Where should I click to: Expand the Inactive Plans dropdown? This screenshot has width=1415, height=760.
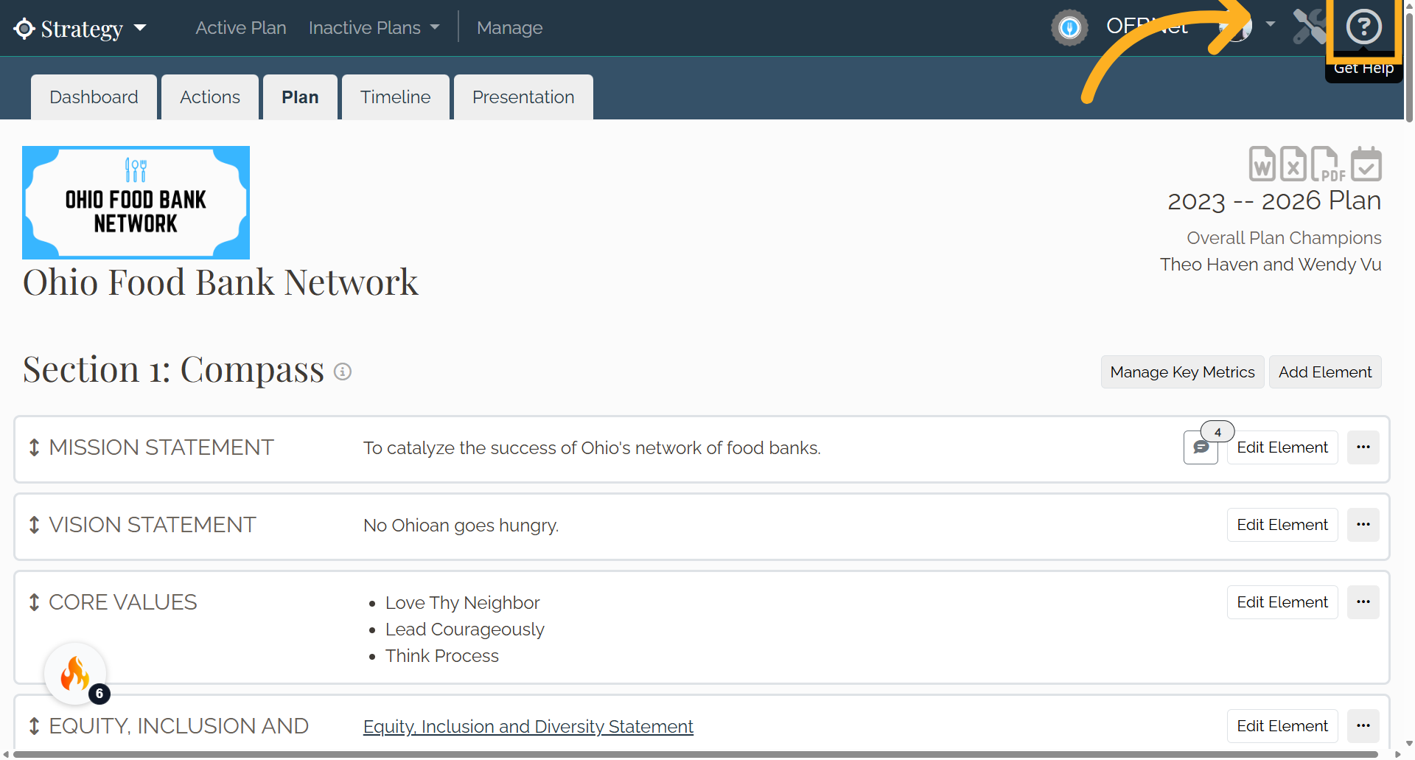tap(374, 28)
